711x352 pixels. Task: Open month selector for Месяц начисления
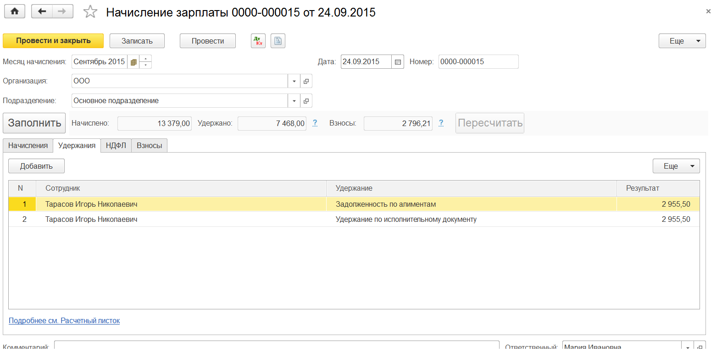point(133,62)
